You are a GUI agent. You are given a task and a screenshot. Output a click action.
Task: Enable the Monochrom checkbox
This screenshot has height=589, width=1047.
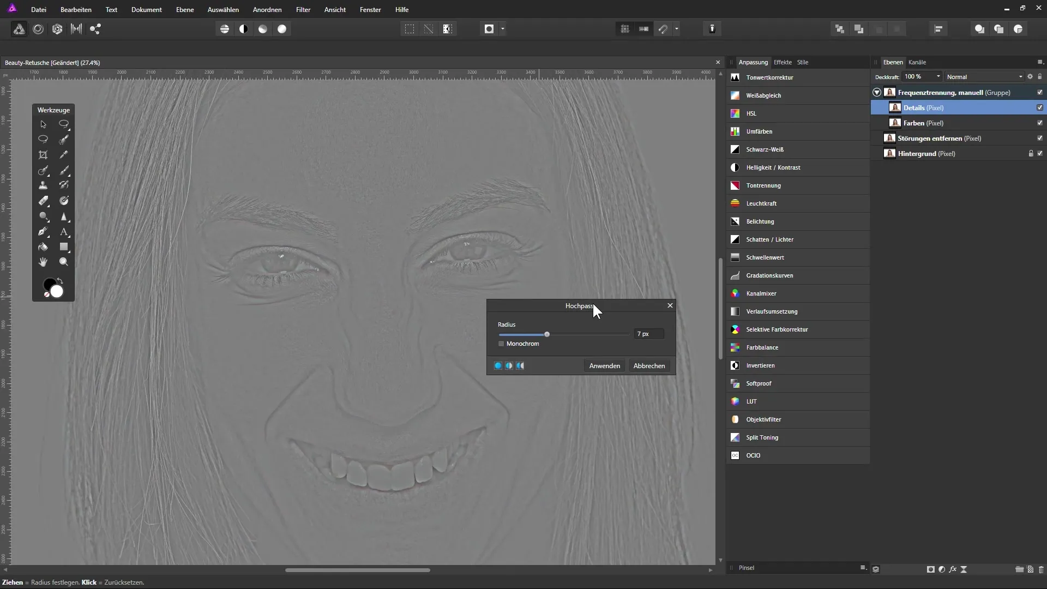(501, 344)
